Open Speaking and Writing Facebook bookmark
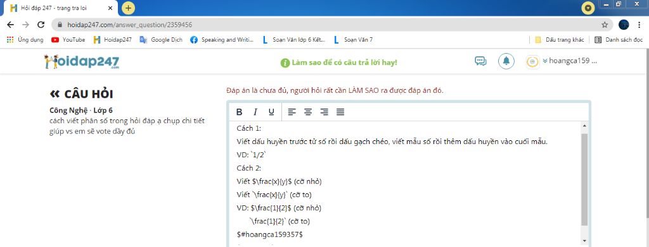This screenshot has width=649, height=247. [x=222, y=40]
